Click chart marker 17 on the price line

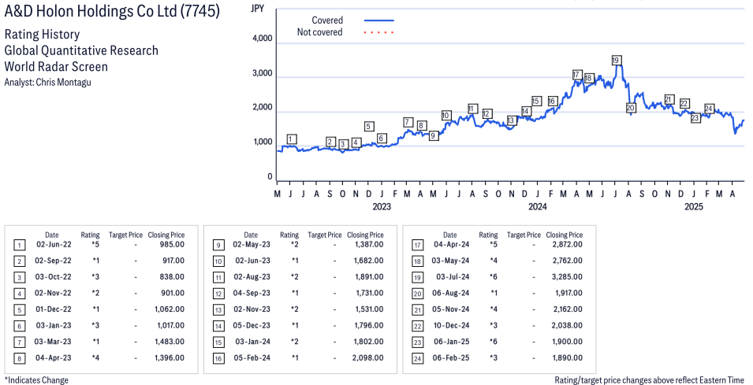[576, 75]
